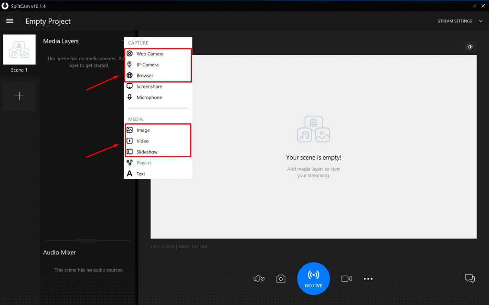This screenshot has width=489, height=305.
Task: Open the three-dots more options menu
Action: 368,279
